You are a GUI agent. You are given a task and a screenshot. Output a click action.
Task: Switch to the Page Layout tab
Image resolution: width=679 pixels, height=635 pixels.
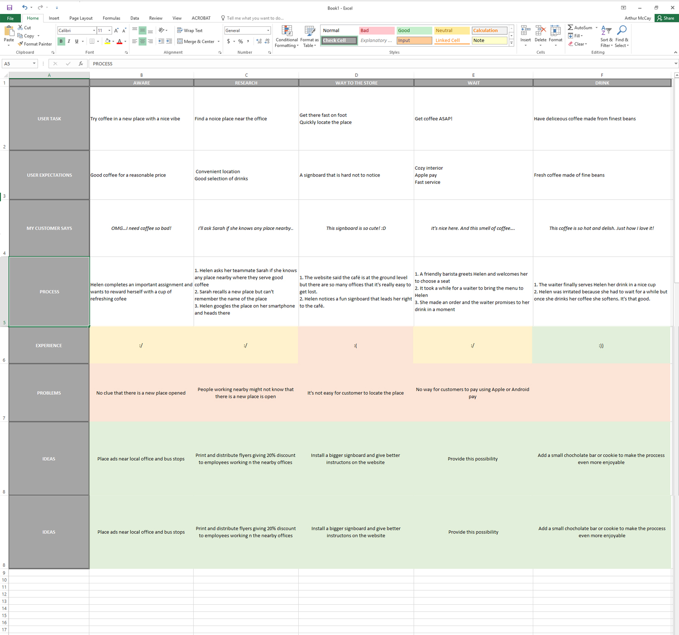coord(81,18)
